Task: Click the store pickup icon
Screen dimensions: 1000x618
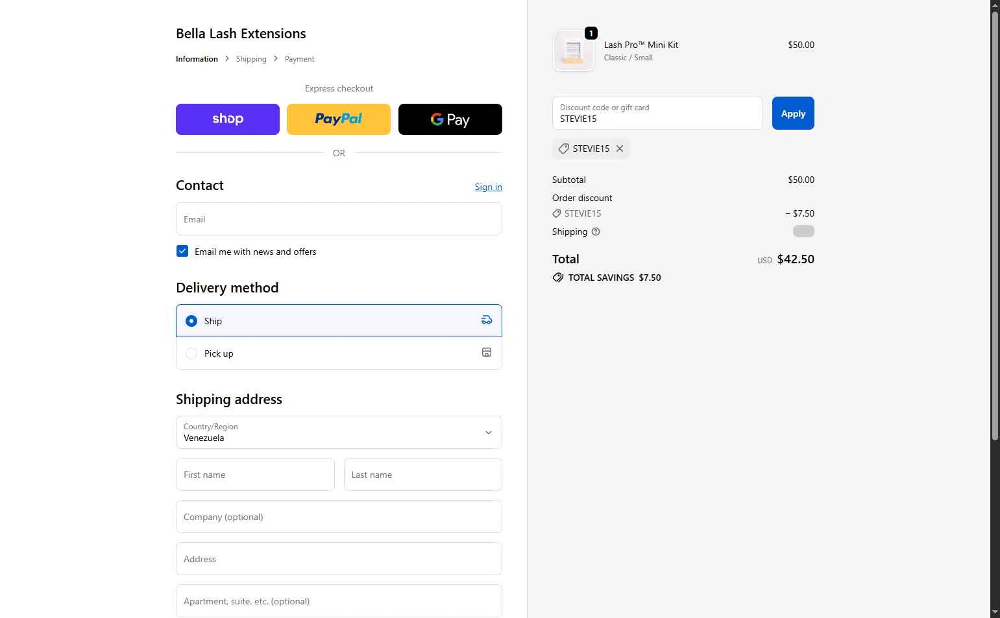Action: point(487,352)
